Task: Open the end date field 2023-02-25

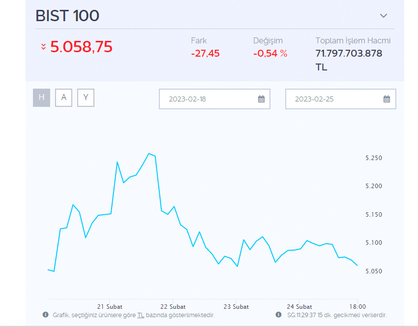Action: [x=341, y=99]
